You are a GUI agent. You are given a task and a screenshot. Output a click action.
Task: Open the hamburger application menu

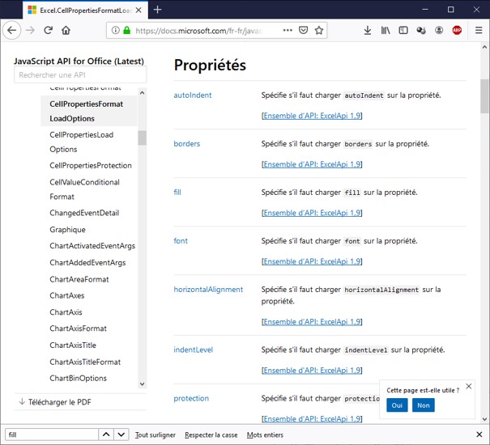click(479, 30)
